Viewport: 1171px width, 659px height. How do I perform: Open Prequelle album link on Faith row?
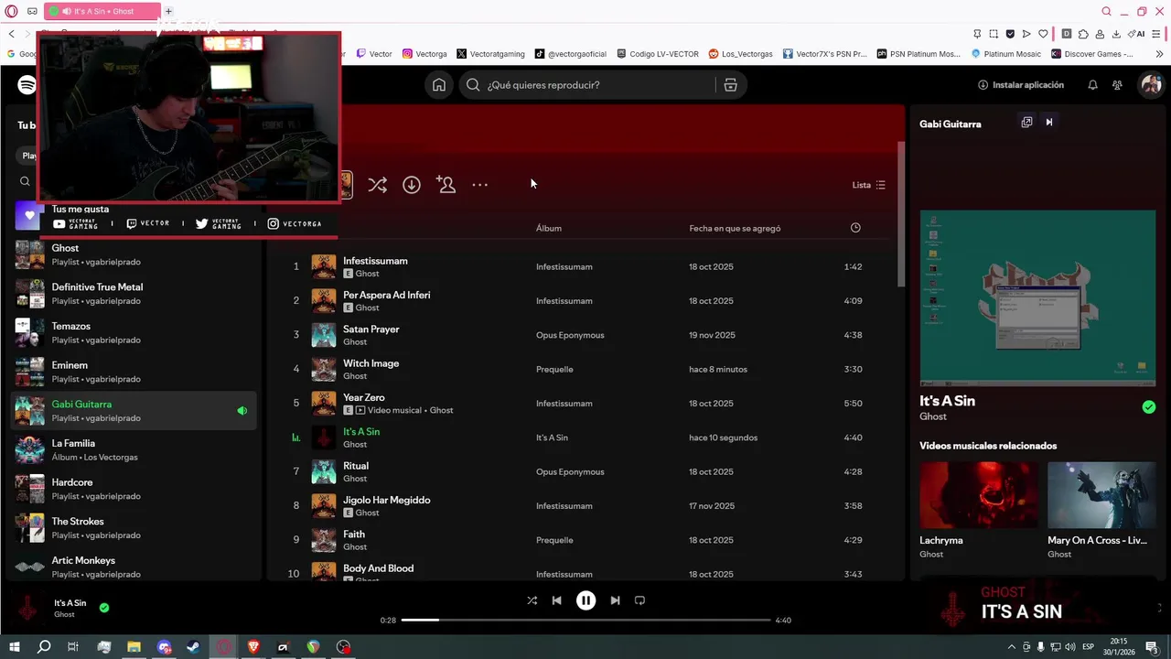coord(554,540)
